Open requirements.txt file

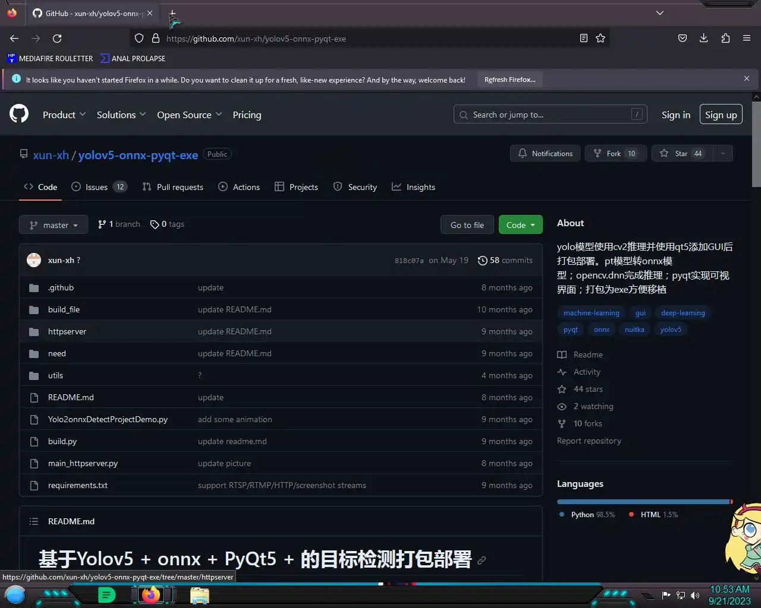tap(78, 485)
